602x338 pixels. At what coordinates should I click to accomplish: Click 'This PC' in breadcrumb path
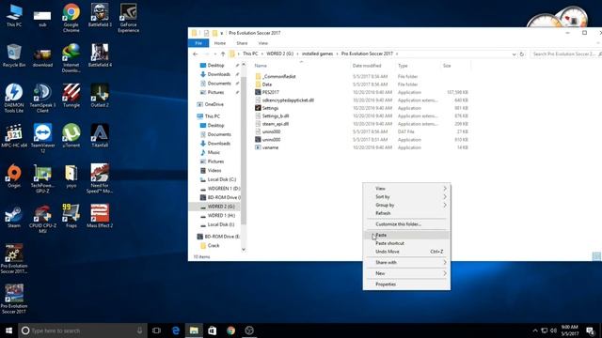click(x=250, y=54)
